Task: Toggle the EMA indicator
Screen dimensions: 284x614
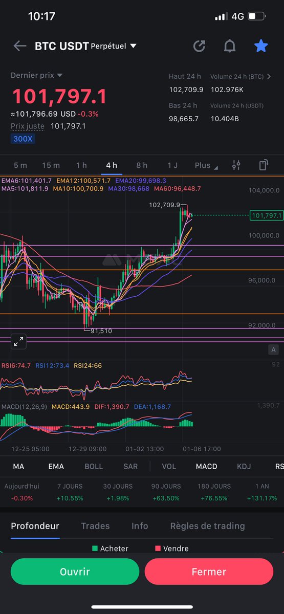Action: [x=56, y=466]
